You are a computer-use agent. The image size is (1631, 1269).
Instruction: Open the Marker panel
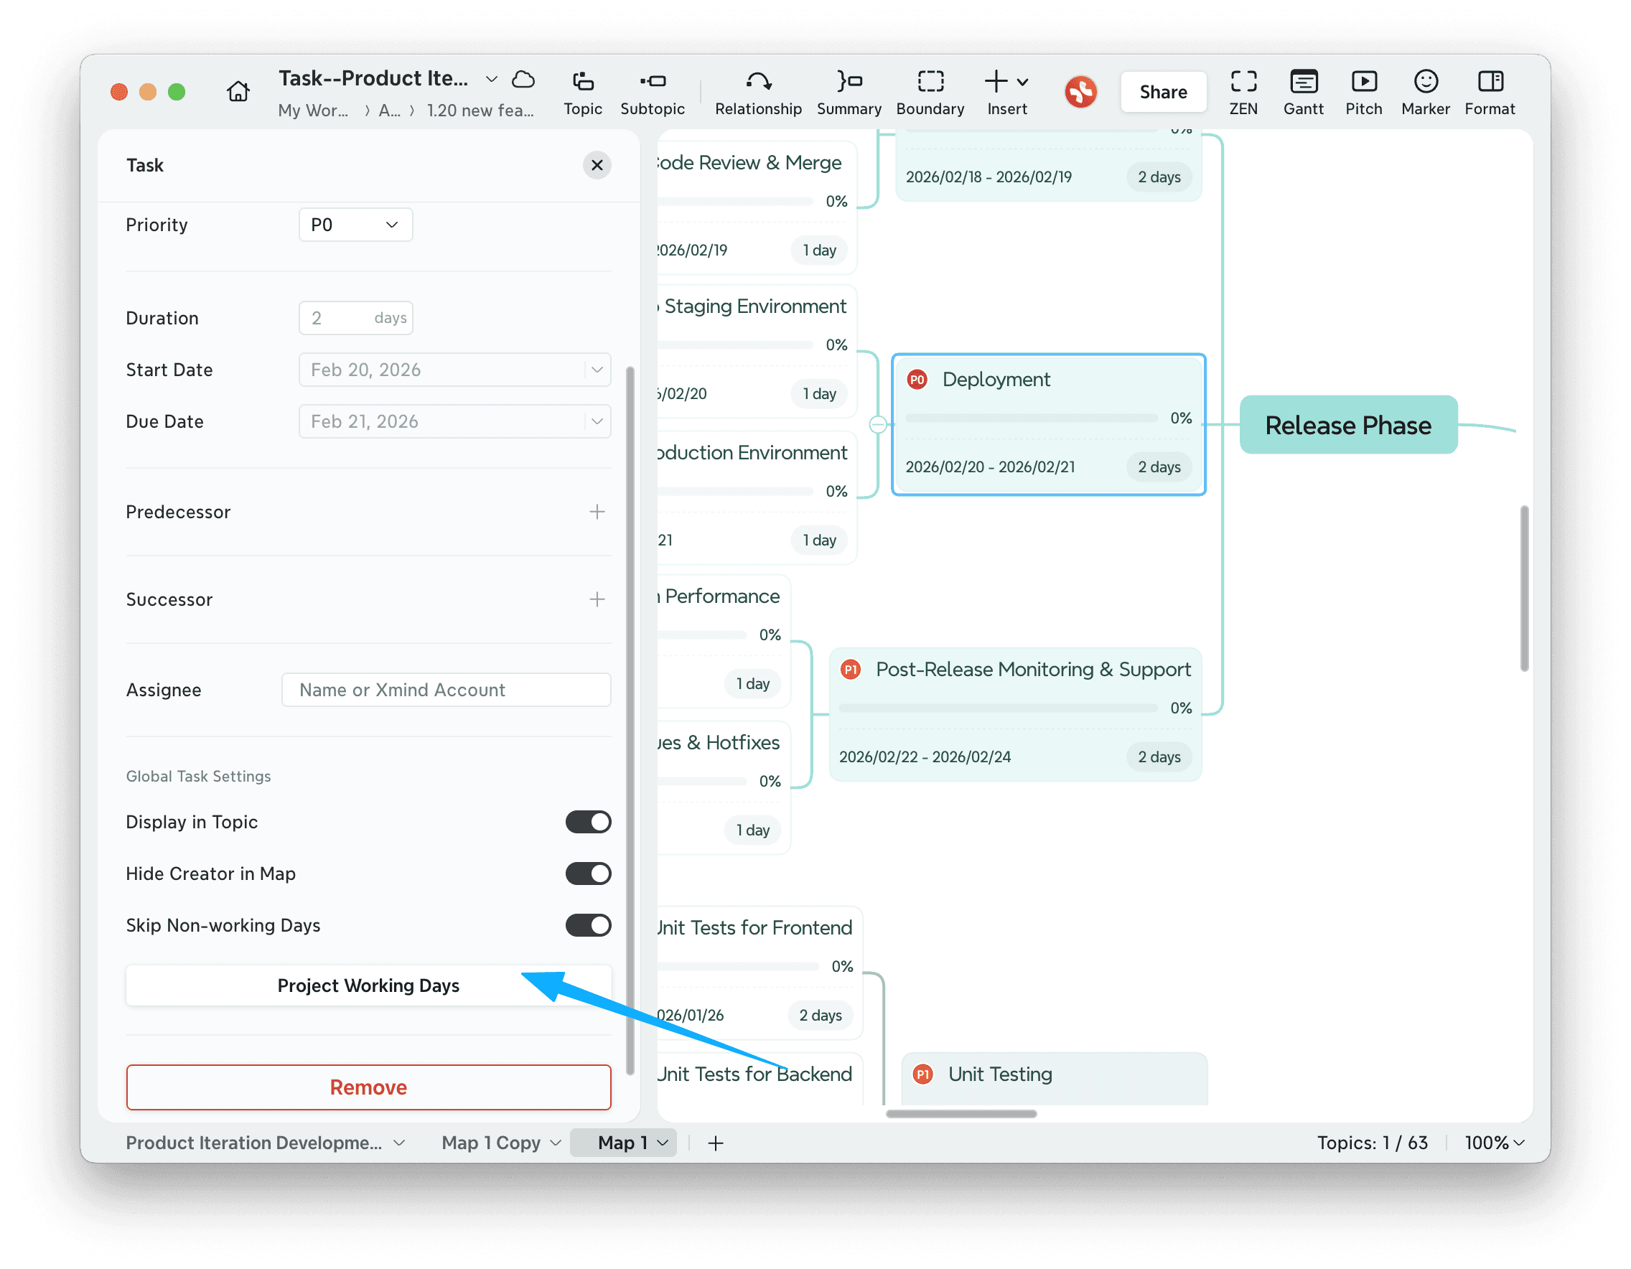click(x=1425, y=92)
